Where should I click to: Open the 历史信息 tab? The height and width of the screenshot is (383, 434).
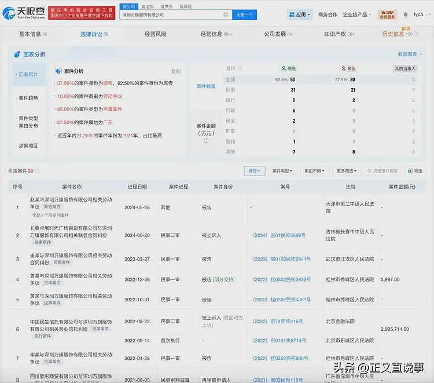[397, 34]
